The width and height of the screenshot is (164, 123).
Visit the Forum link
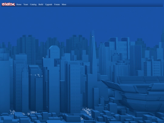(57, 5)
